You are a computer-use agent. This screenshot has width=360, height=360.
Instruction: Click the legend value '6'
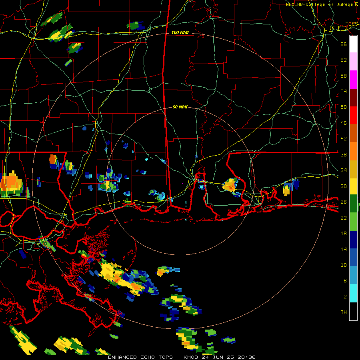[345, 280]
